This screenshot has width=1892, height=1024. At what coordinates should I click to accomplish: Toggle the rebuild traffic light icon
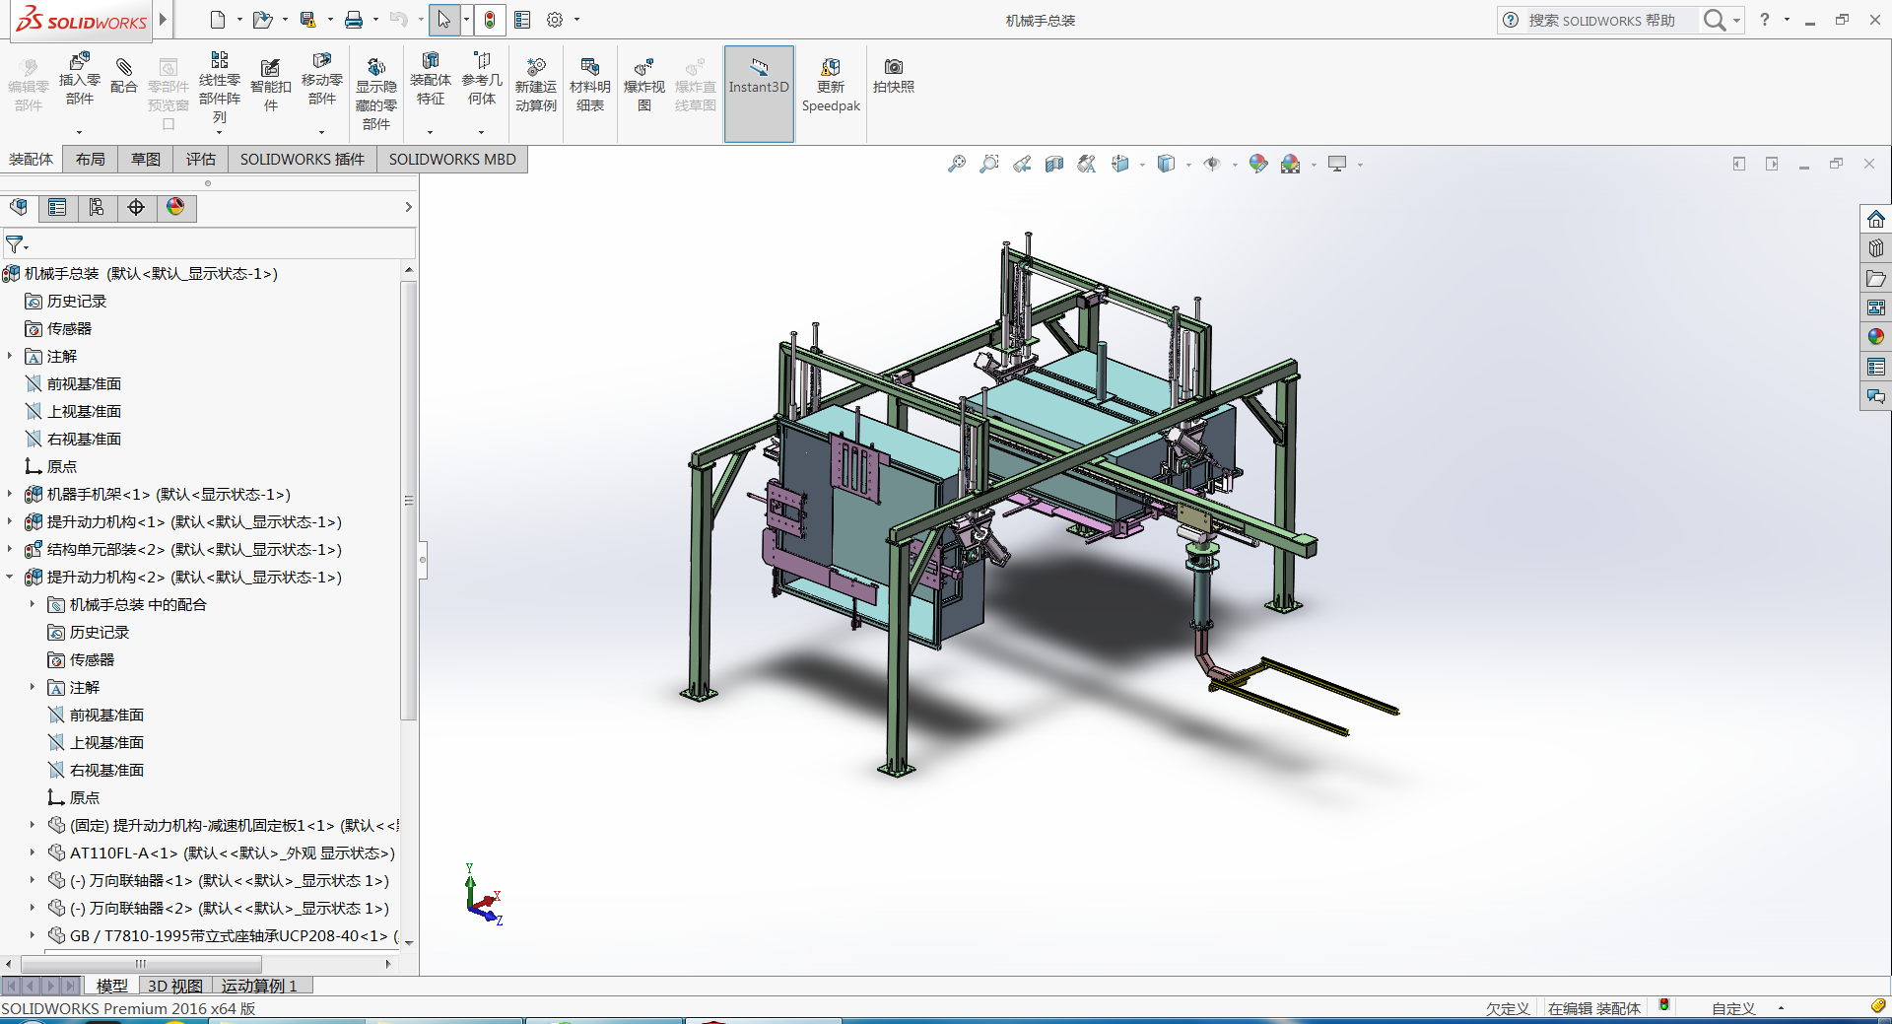490,20
